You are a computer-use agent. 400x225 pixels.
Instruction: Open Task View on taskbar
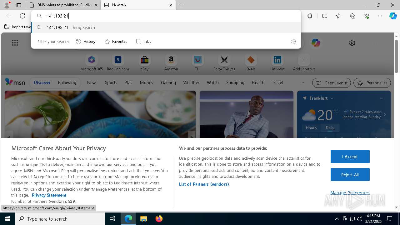point(112,219)
